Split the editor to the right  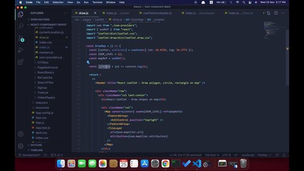tap(275, 13)
